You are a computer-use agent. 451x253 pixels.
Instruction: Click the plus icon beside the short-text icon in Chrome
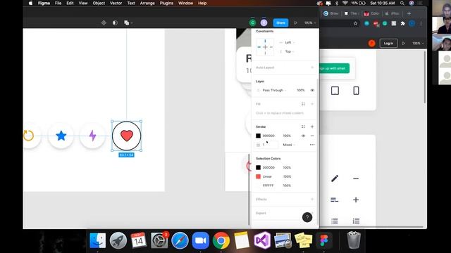[356, 200]
